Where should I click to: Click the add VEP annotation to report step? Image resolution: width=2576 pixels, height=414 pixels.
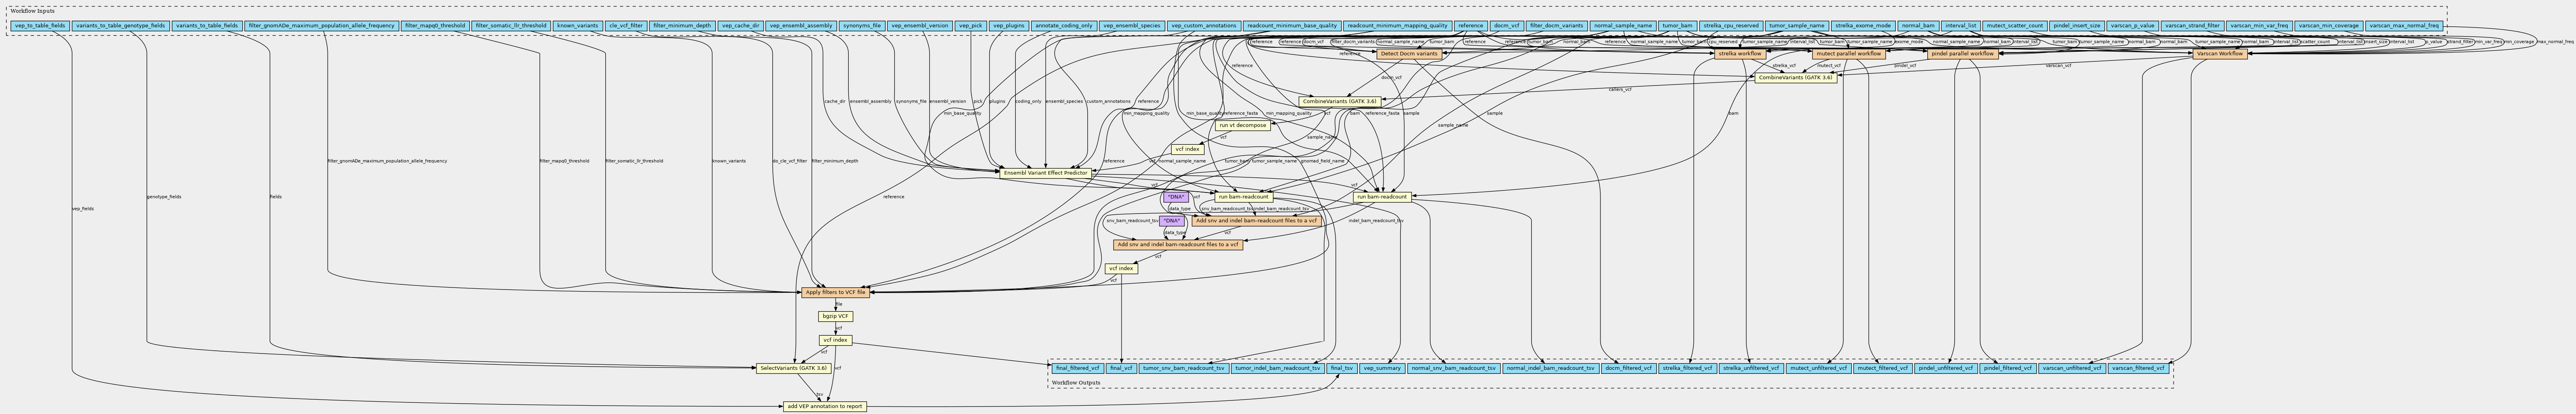click(824, 406)
